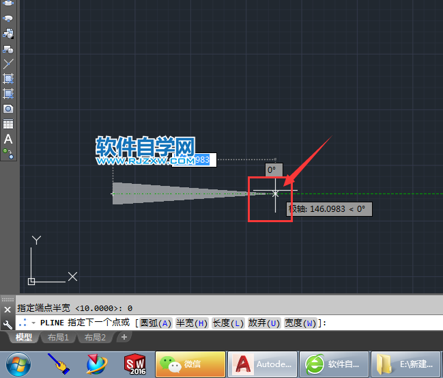Select the Ellipse Arc draw tool
443x378 pixels.
coord(8,18)
